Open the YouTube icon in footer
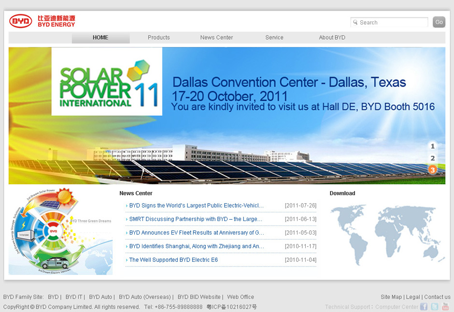454x312 pixels. point(445,307)
